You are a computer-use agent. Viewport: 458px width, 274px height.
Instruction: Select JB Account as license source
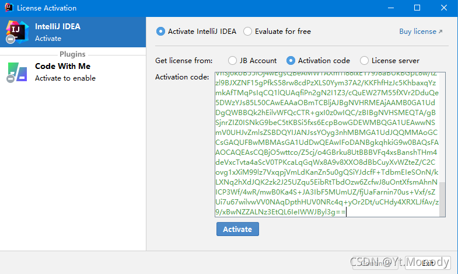pos(232,60)
